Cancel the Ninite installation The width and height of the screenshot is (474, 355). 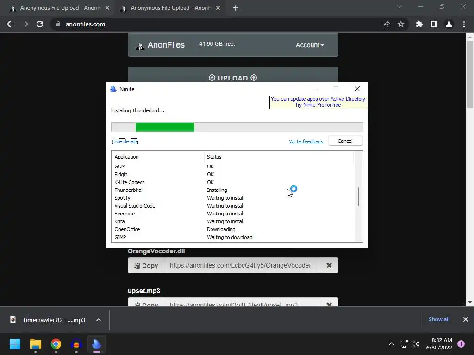[345, 141]
